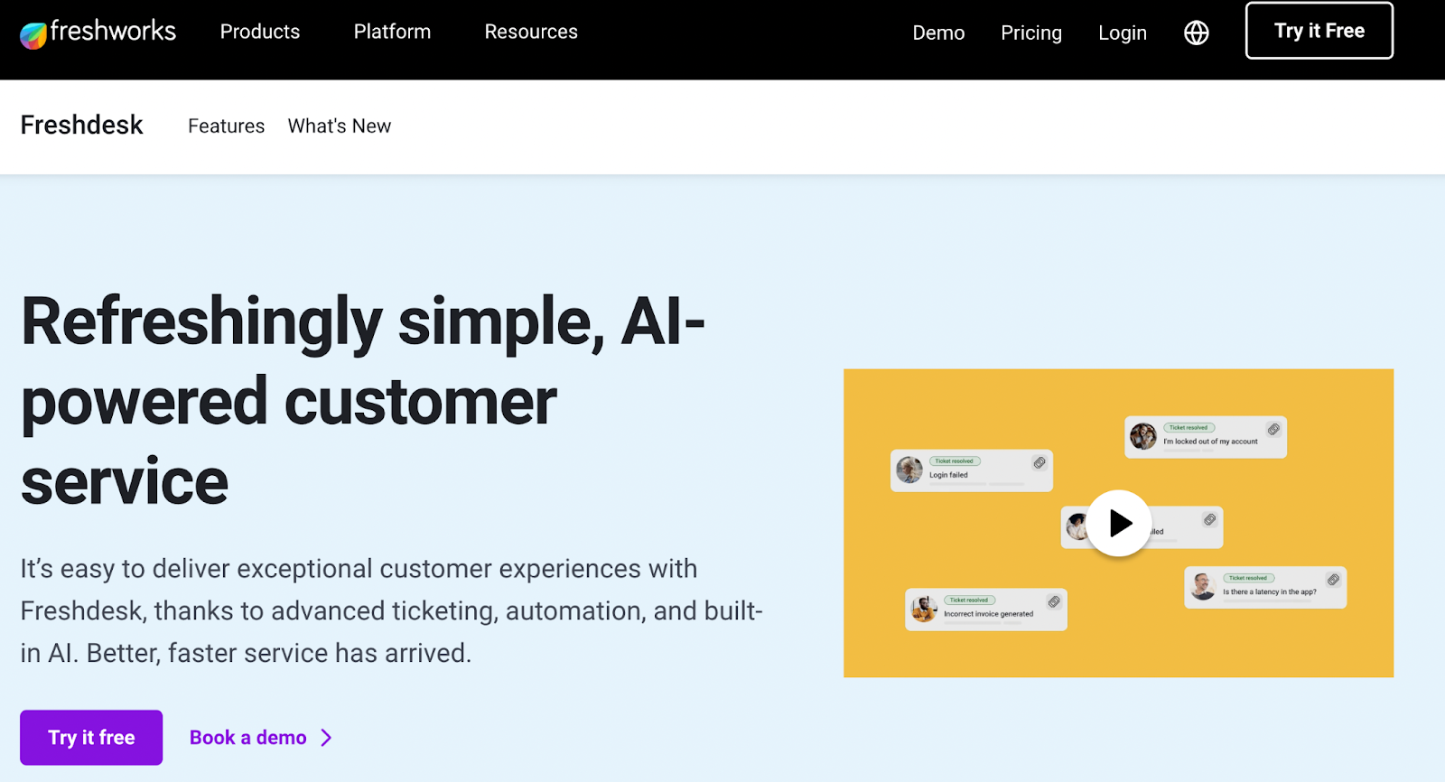Click the Book a demo link
1445x782 pixels.
click(x=248, y=738)
